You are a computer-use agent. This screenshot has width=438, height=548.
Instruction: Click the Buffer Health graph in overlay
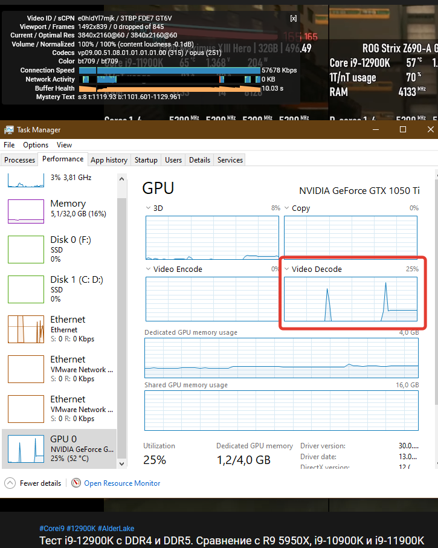coord(170,88)
